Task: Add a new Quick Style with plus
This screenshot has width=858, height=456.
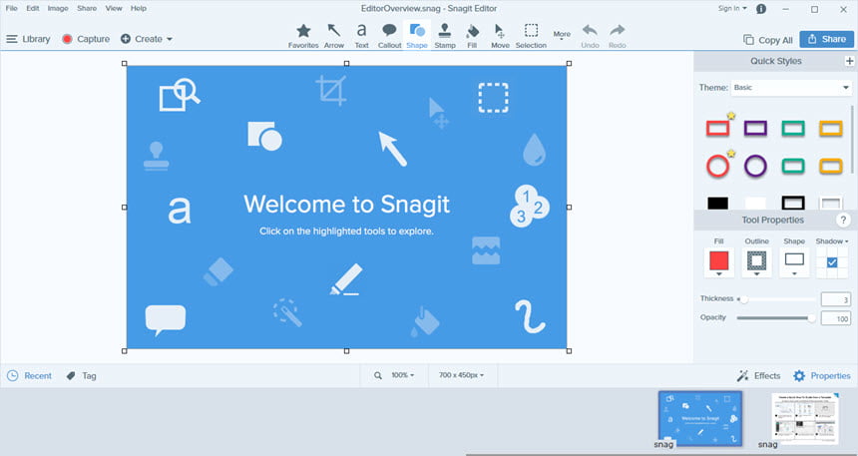Action: click(x=850, y=61)
